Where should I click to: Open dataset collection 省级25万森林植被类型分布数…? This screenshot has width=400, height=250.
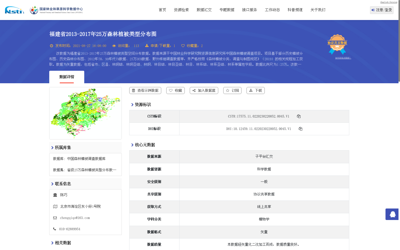(x=91, y=170)
